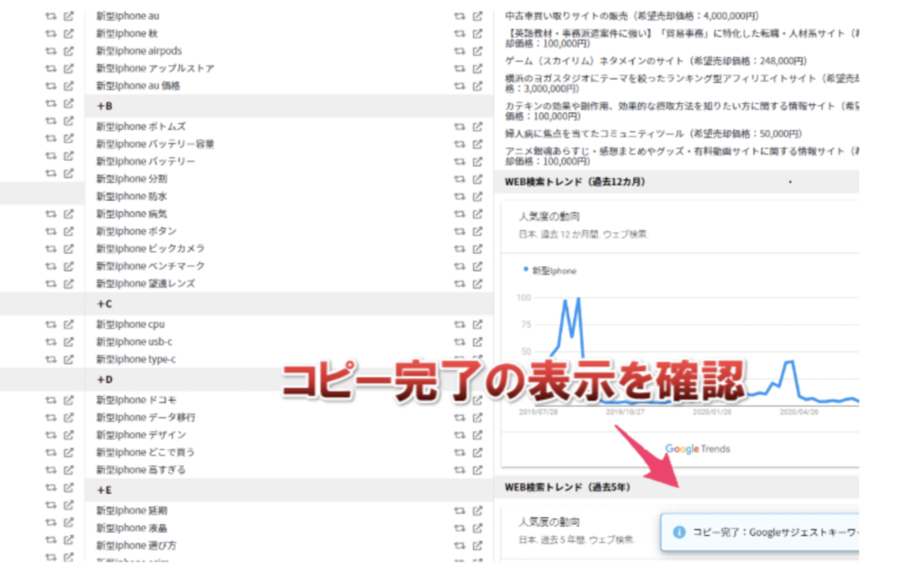Click re-search icon for 新型iphone cpu
Image resolution: width=918 pixels, height=579 pixels.
(460, 324)
